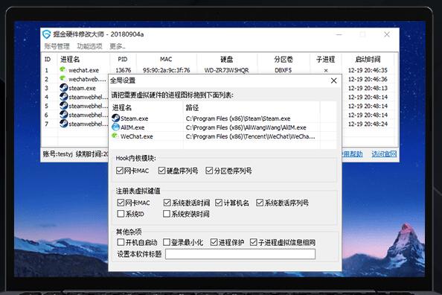Select MAC value 95:90:2a:9c:3f:76

167,70
